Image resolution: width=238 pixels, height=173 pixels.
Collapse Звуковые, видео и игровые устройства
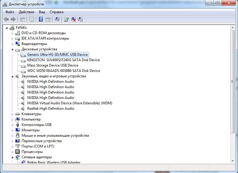pyautogui.click(x=13, y=76)
